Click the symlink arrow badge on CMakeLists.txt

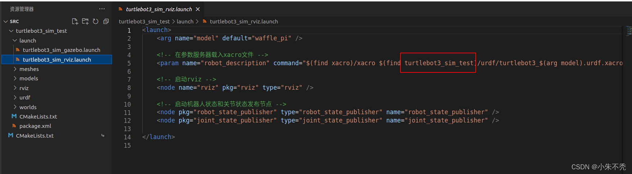tap(103, 135)
